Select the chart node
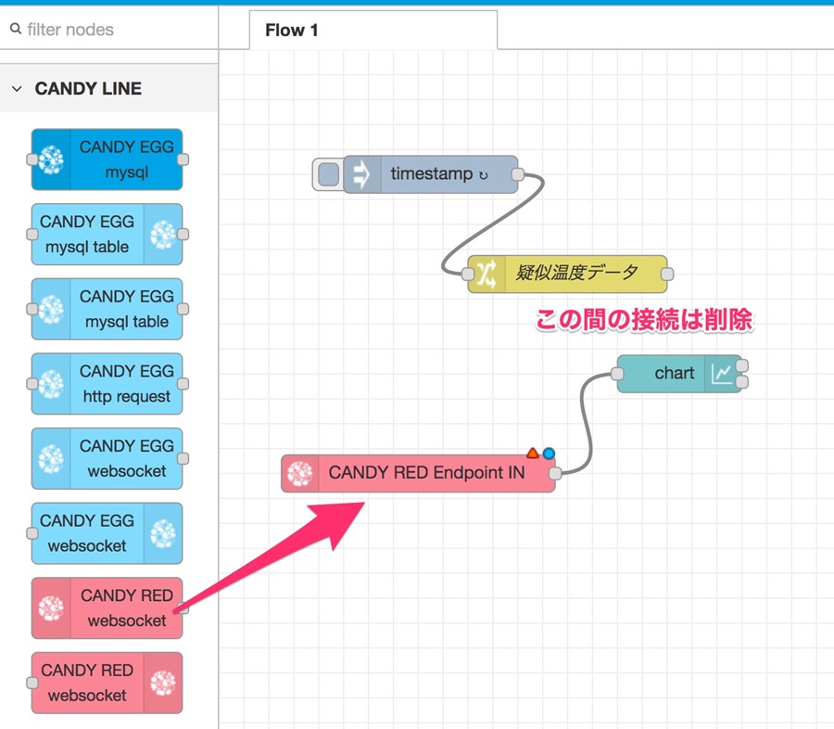The image size is (834, 729). coord(679,374)
